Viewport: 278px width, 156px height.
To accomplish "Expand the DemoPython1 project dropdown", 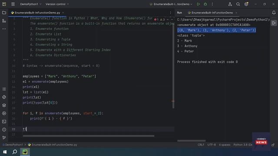I will click(31, 4).
